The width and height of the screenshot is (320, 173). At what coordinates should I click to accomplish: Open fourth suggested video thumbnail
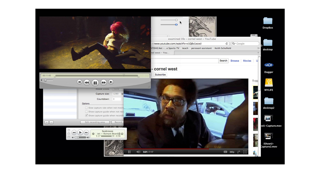tap(255, 140)
